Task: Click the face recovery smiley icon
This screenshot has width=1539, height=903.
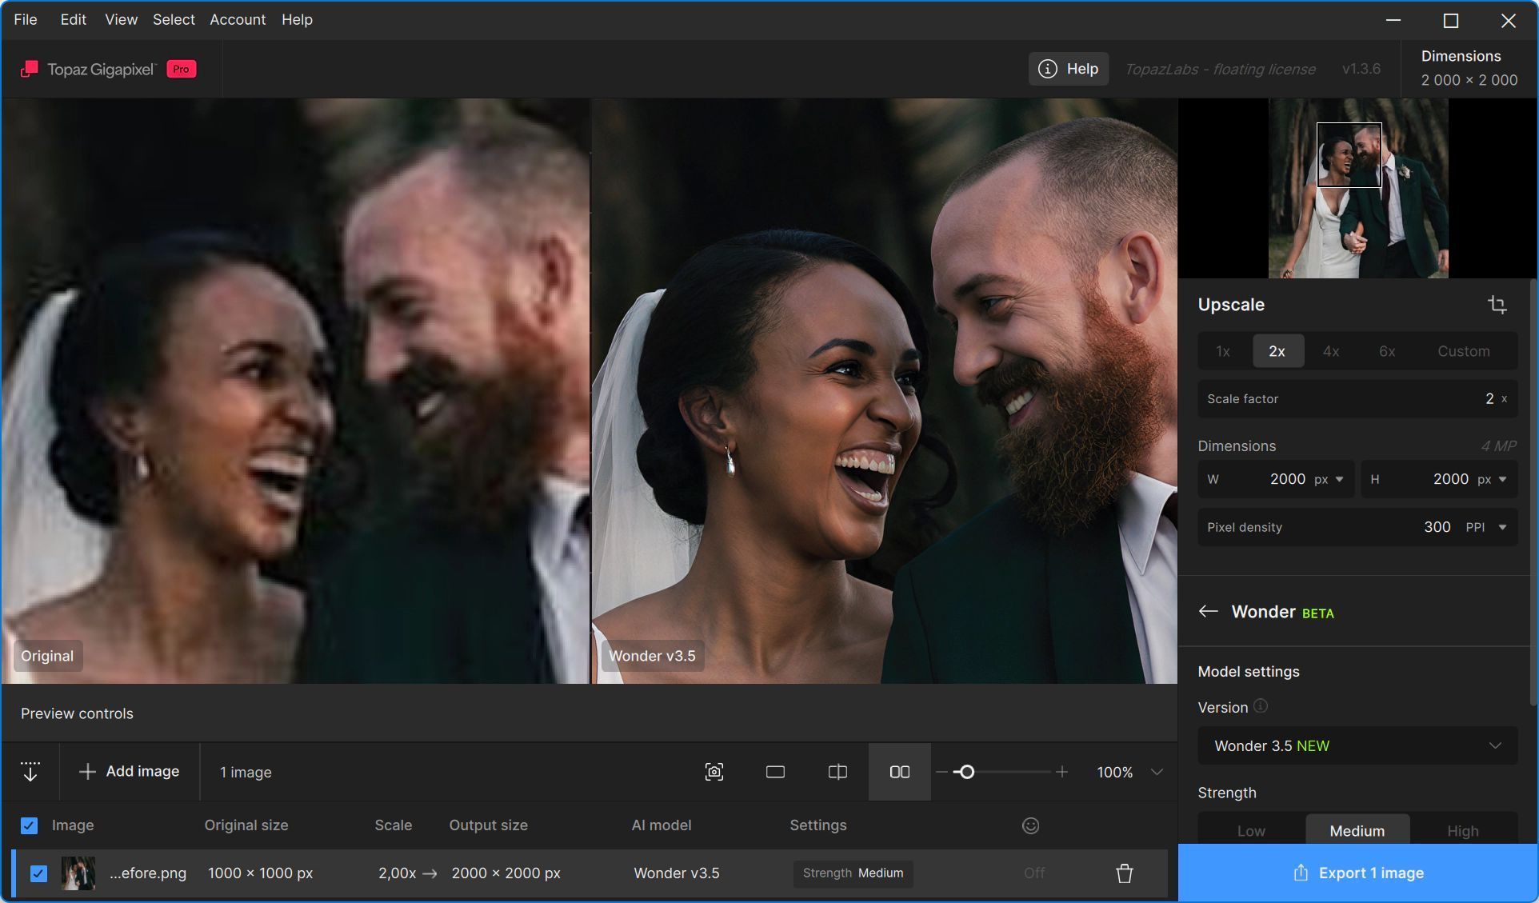Action: coord(1030,825)
